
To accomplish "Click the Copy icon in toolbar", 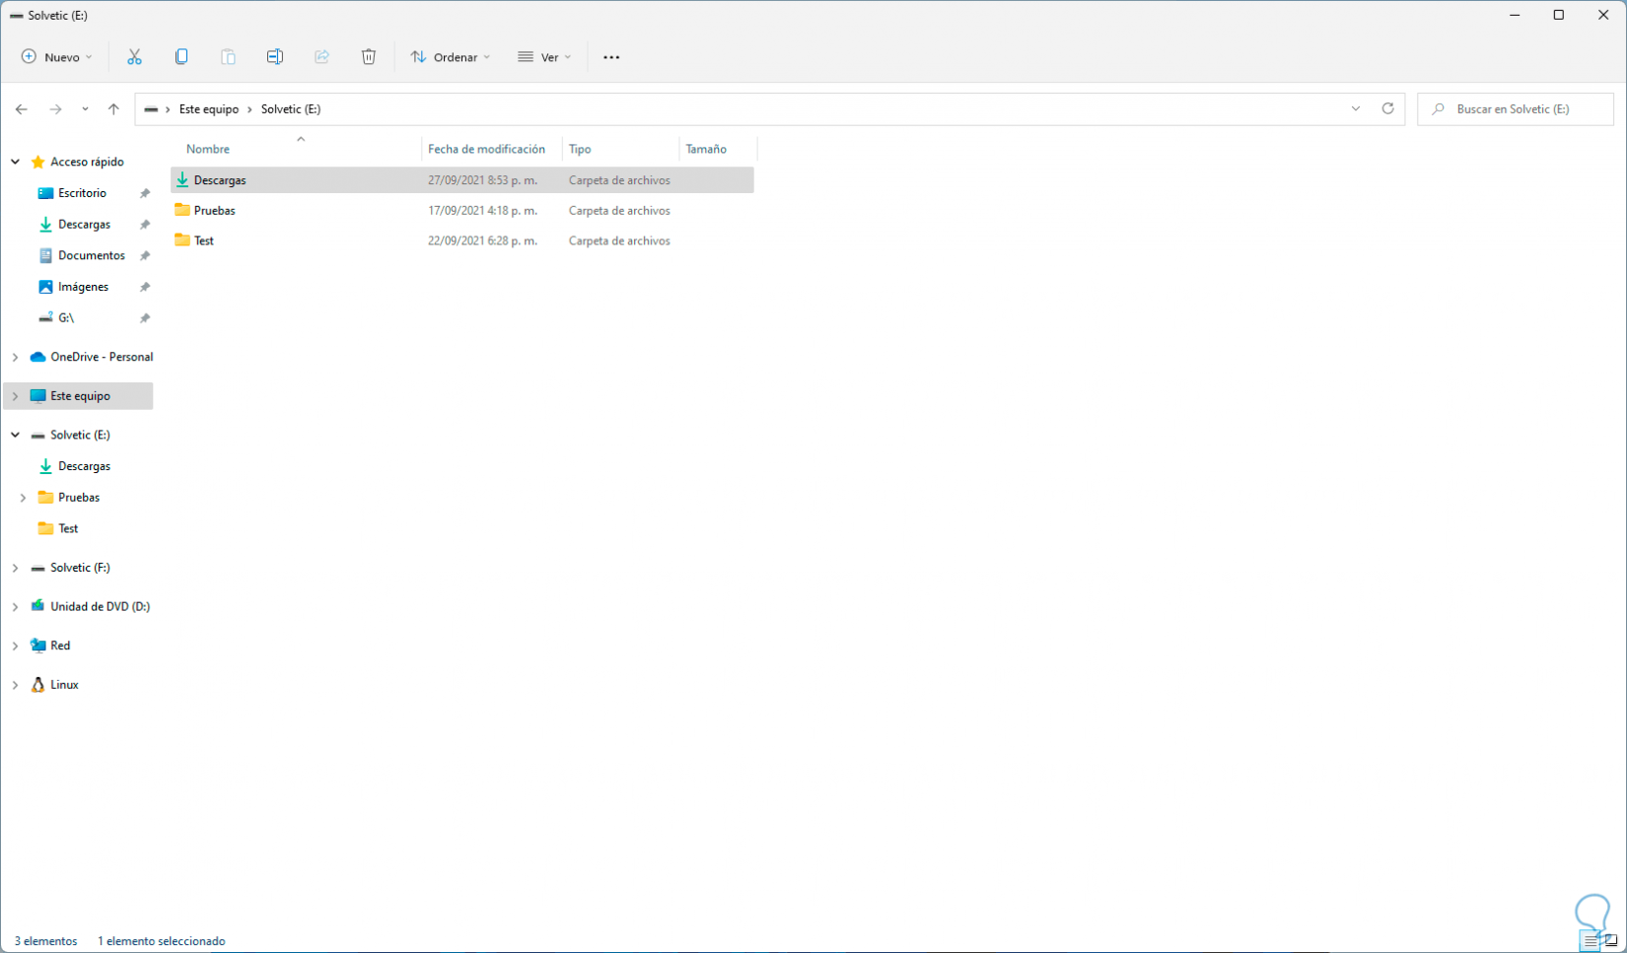I will tap(181, 57).
